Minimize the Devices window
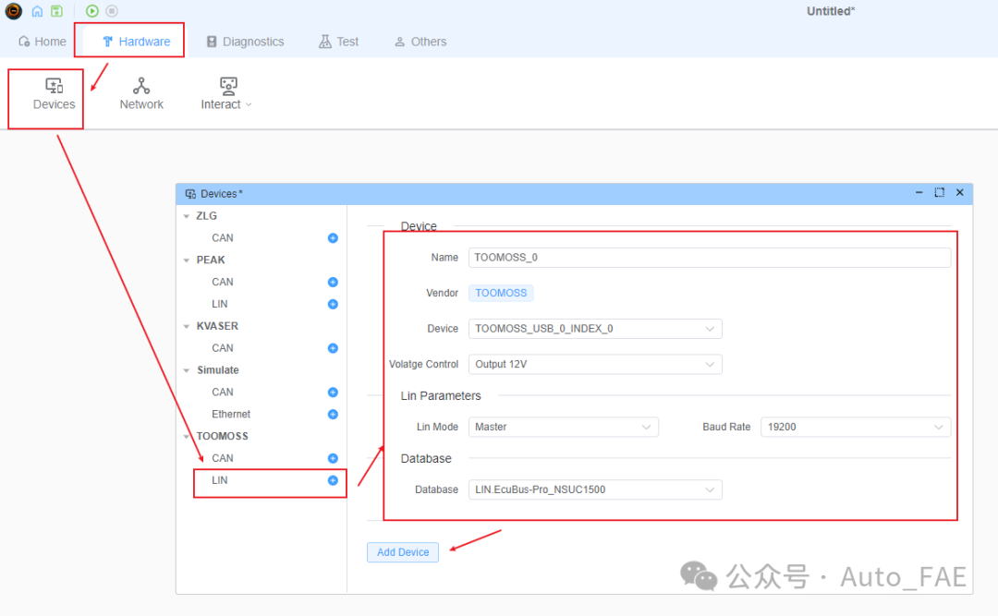Viewport: 998px width, 616px height. (x=919, y=192)
